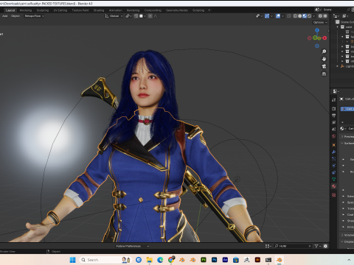Click the Windows Start button
The width and height of the screenshot is (354, 265).
(72, 260)
